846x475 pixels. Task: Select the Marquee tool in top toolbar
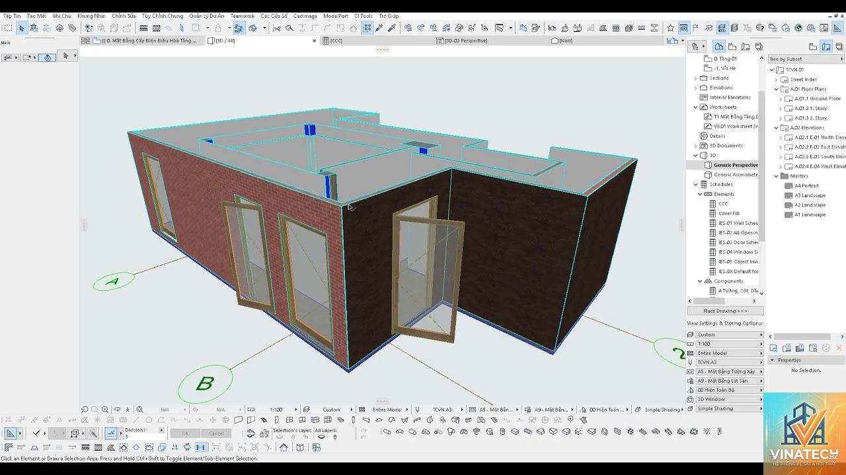pos(8,28)
